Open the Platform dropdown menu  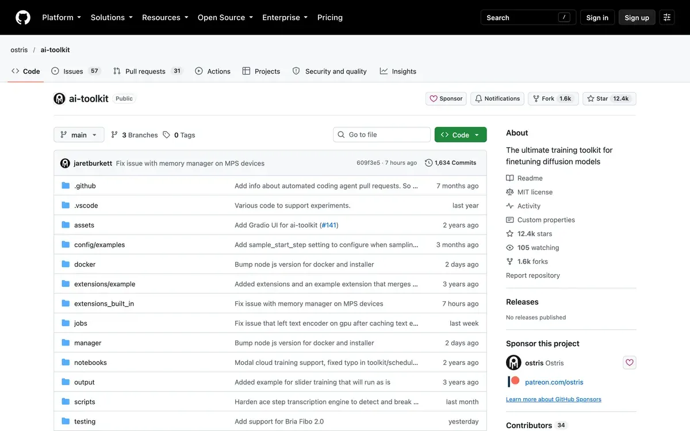pos(62,17)
